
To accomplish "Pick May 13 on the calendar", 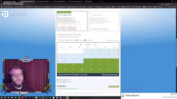I will pos(70,61).
